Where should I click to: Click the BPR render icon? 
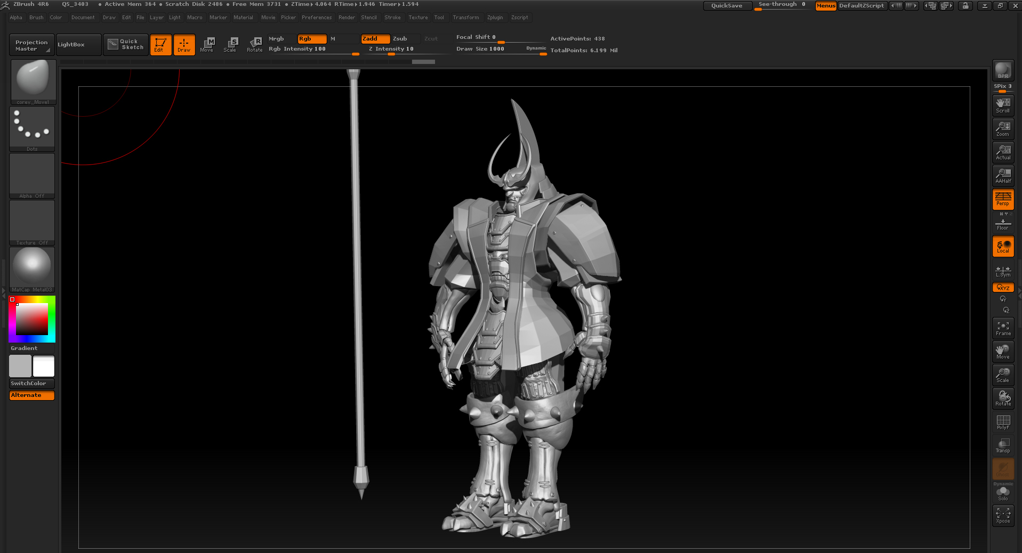click(x=1003, y=70)
